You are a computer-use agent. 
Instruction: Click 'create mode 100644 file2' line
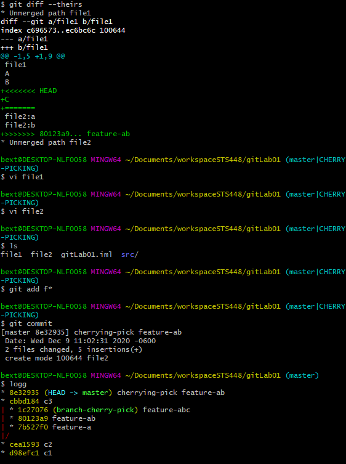click(x=57, y=358)
